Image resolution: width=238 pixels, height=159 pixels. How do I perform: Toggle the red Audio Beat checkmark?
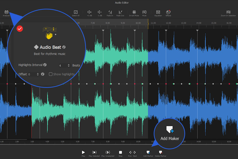click(x=20, y=29)
